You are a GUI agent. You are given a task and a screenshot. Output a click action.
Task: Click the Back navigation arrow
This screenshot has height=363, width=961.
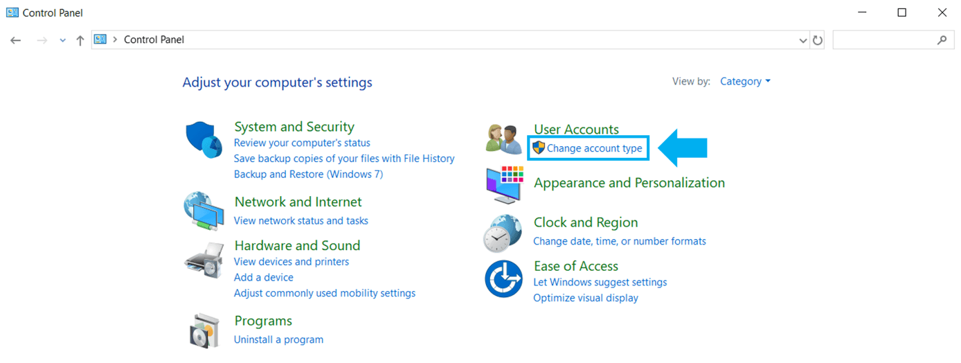[x=16, y=40]
